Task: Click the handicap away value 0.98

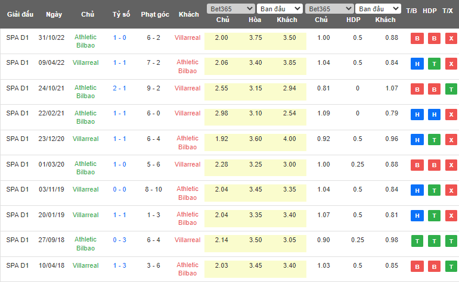Action: pos(392,240)
